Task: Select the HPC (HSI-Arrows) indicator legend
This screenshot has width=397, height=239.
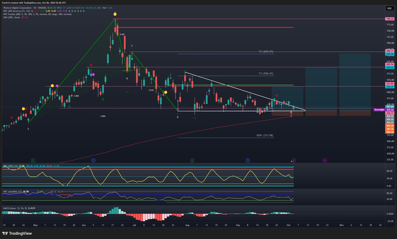Action: (18, 11)
